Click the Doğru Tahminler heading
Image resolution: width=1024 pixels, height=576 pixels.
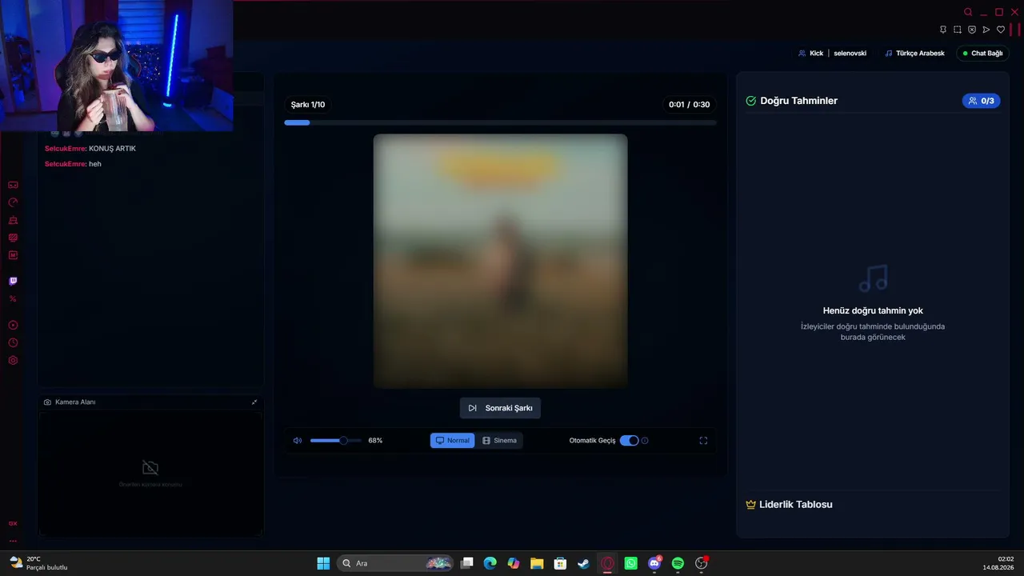[x=798, y=101]
